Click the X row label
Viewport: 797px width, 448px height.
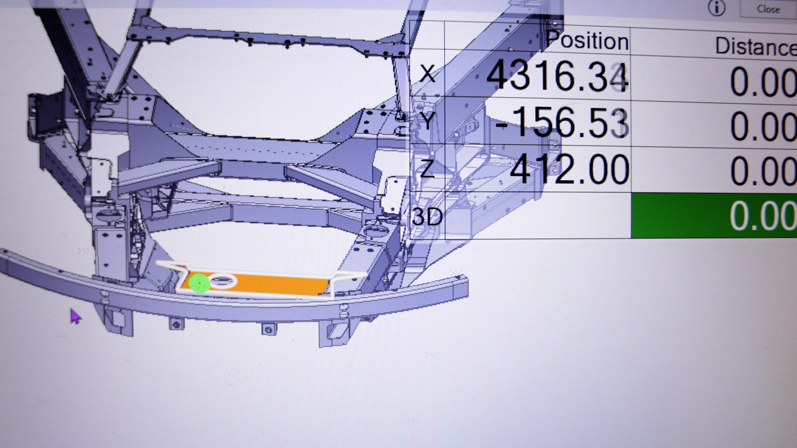(x=428, y=74)
